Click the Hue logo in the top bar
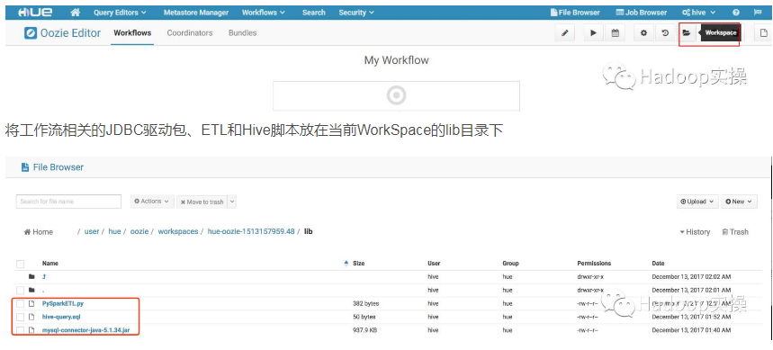The image size is (773, 350). pos(35,13)
